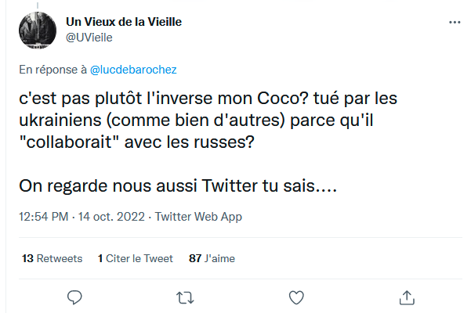Retweet using the arrows icon
Screen dimensions: 471x313
(x=185, y=297)
